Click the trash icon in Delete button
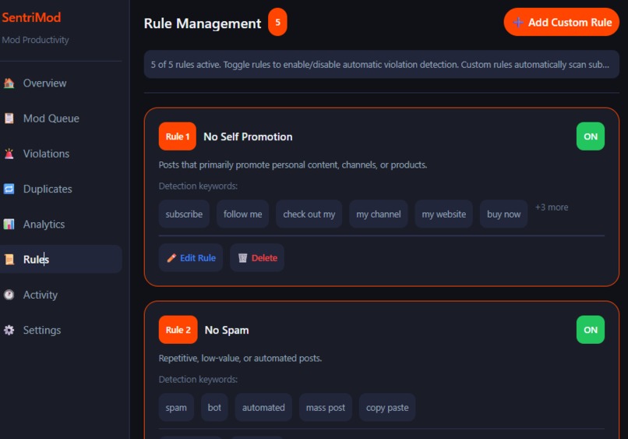The width and height of the screenshot is (628, 439). 243,258
